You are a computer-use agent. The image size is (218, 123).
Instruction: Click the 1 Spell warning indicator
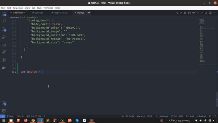point(190,116)
